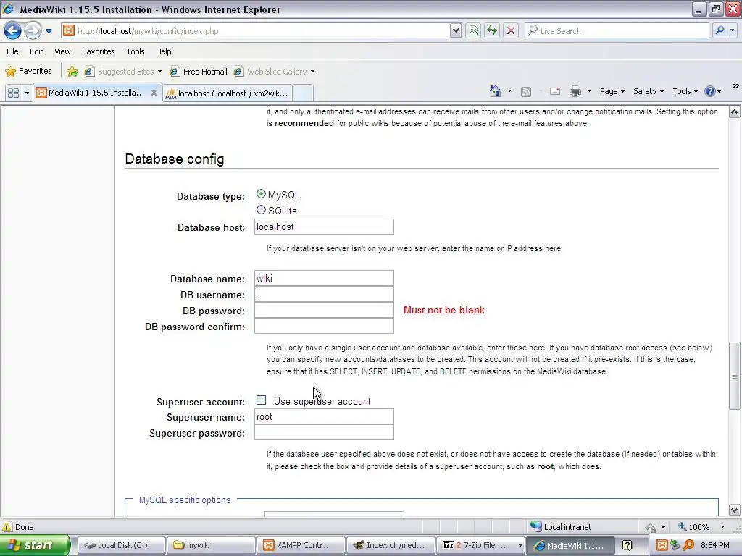Image resolution: width=742 pixels, height=556 pixels.
Task: Open a new blank tab
Action: pyautogui.click(x=303, y=93)
